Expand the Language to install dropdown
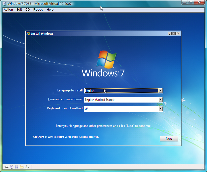 pos(161,90)
